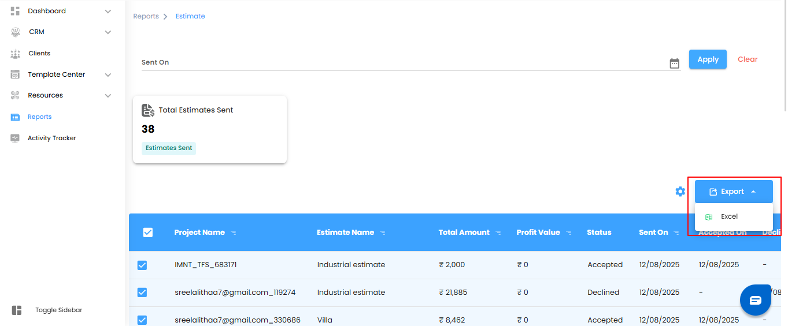The width and height of the screenshot is (788, 326).
Task: Click the Project Name column filter icon
Action: coord(234,233)
